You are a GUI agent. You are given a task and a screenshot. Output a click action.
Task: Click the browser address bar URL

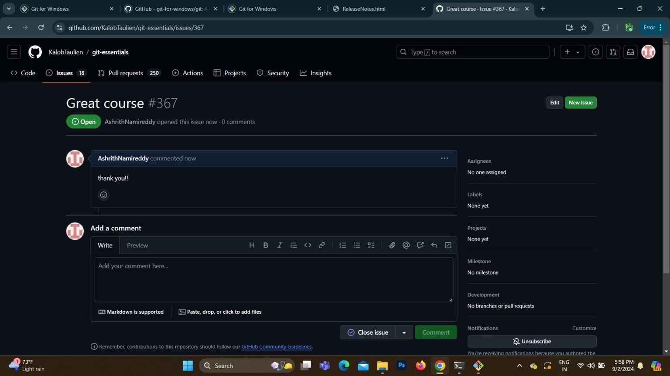[x=136, y=27]
